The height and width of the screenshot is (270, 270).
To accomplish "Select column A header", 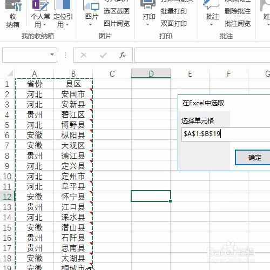I will point(35,73).
